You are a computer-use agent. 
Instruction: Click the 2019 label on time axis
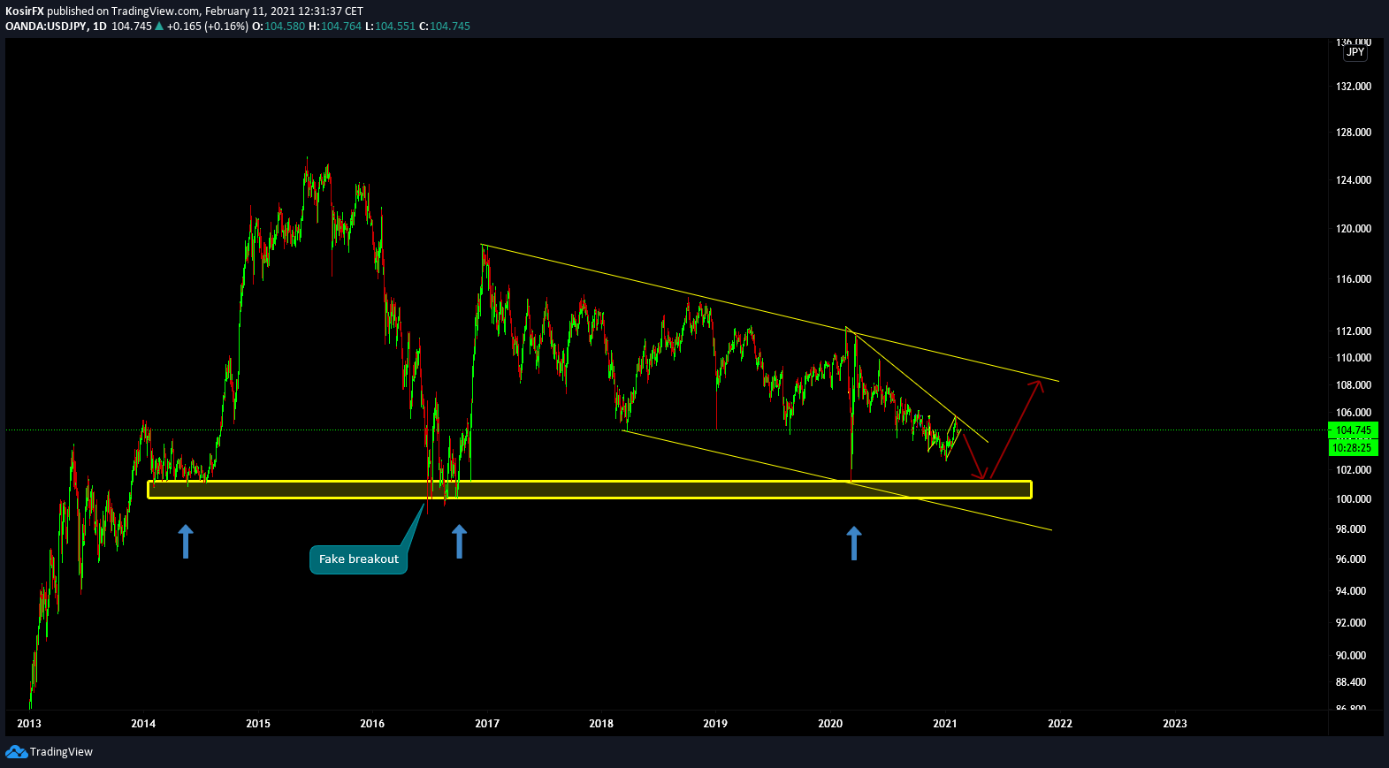tap(715, 724)
